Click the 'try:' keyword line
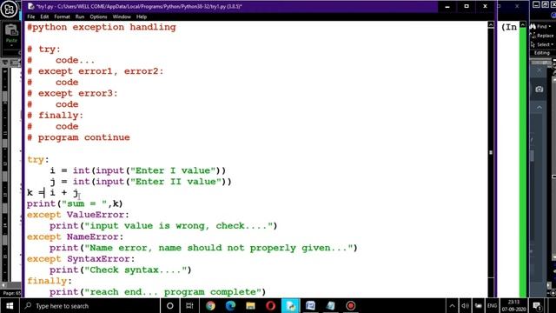556x313 pixels. tap(38, 160)
